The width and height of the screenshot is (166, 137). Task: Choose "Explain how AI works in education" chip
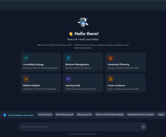(141, 115)
